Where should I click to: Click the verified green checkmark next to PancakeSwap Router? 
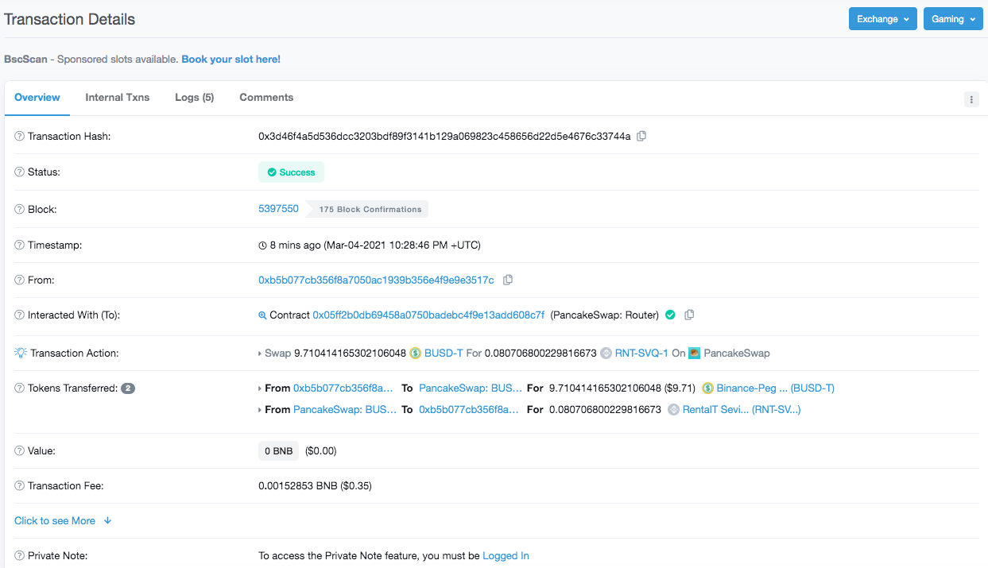(670, 315)
